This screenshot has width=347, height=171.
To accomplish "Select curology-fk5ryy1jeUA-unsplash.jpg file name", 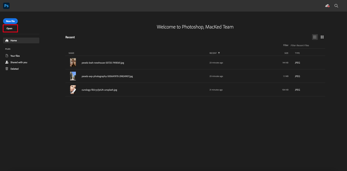I will click(99, 90).
